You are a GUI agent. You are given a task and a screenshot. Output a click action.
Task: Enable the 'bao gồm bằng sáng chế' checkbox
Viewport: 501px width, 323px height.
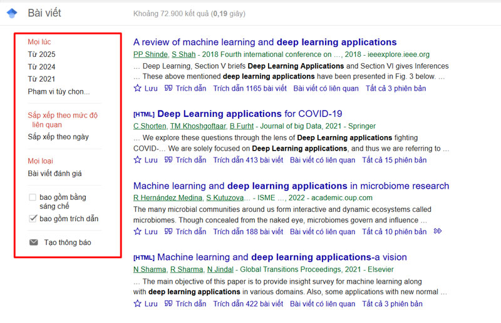pyautogui.click(x=33, y=197)
